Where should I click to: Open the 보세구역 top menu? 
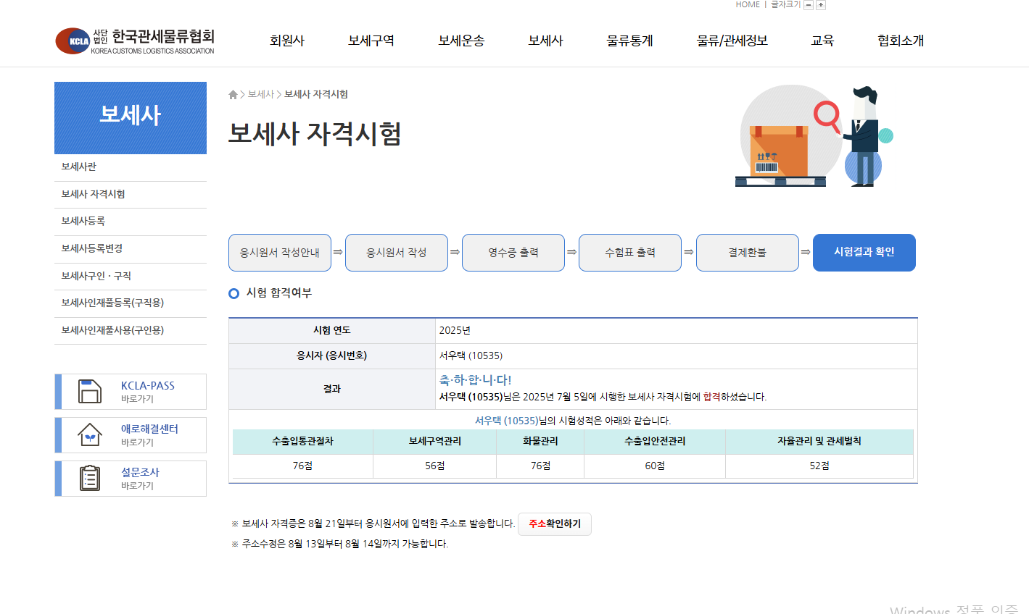pyautogui.click(x=371, y=41)
